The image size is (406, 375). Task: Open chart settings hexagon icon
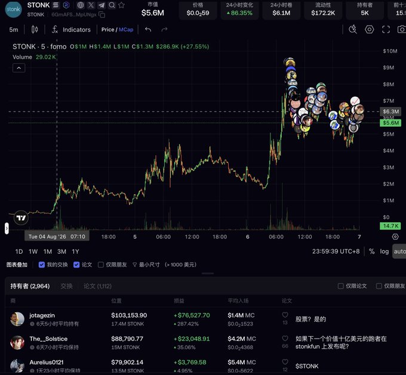pos(369,29)
